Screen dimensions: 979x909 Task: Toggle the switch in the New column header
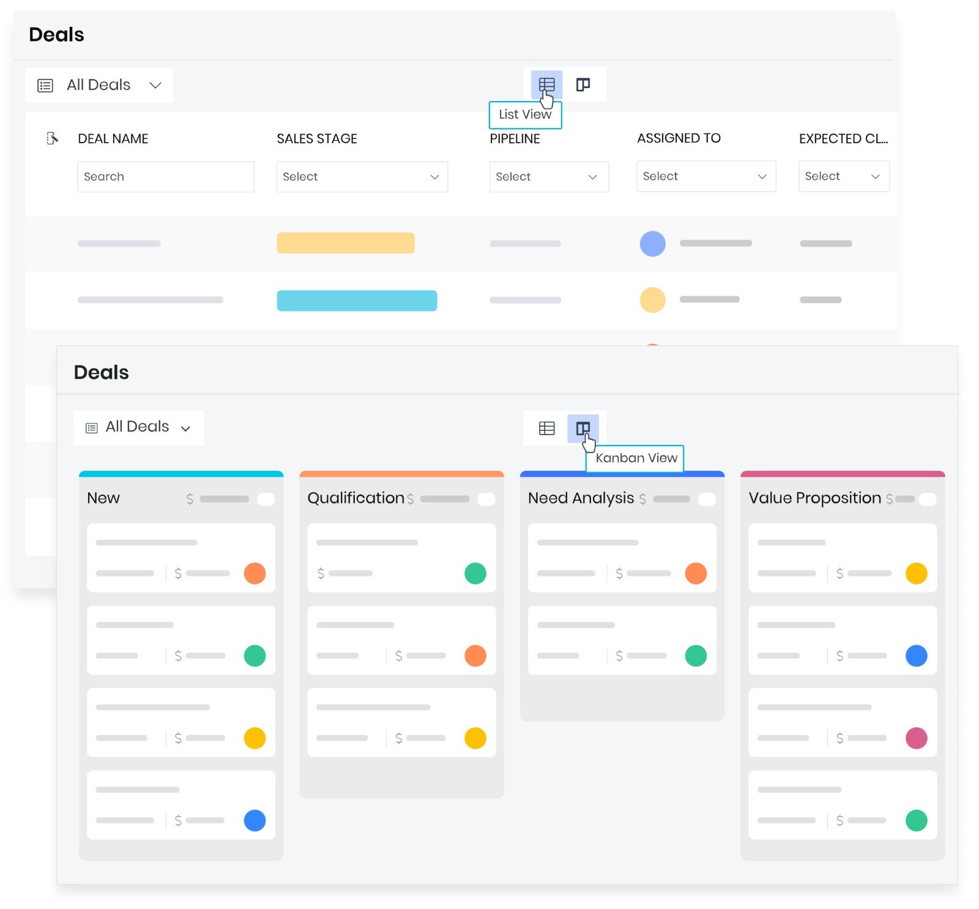click(266, 499)
